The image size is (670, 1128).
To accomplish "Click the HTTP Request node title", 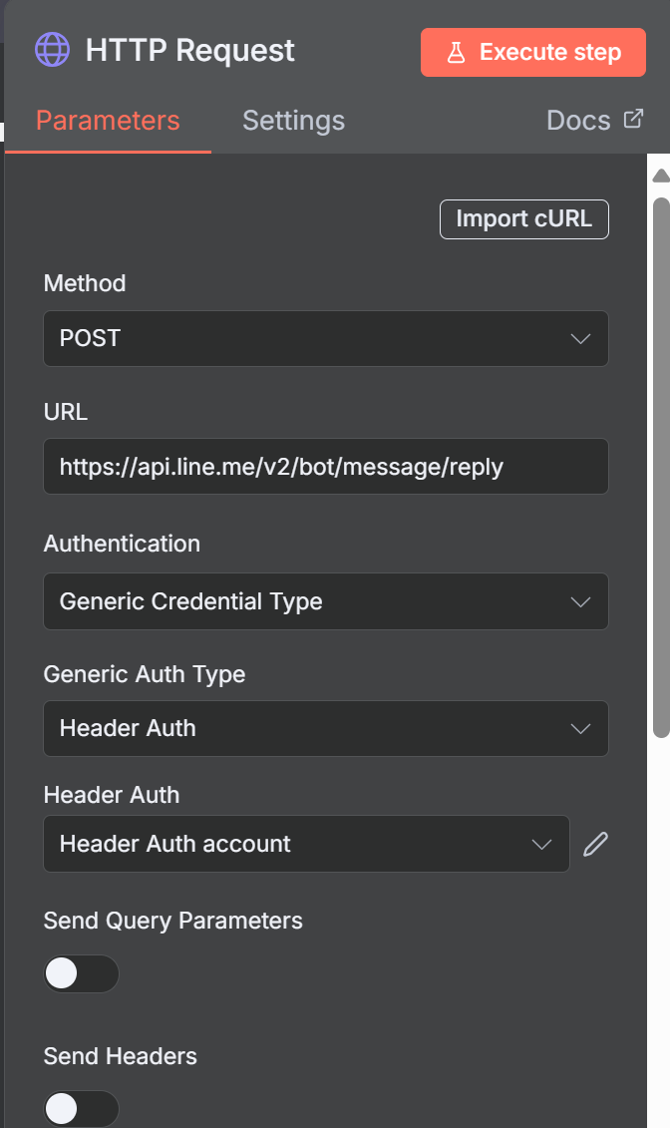I will (189, 50).
